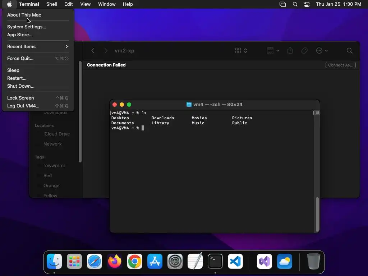
Task: Open the View menu
Action: [x=86, y=4]
